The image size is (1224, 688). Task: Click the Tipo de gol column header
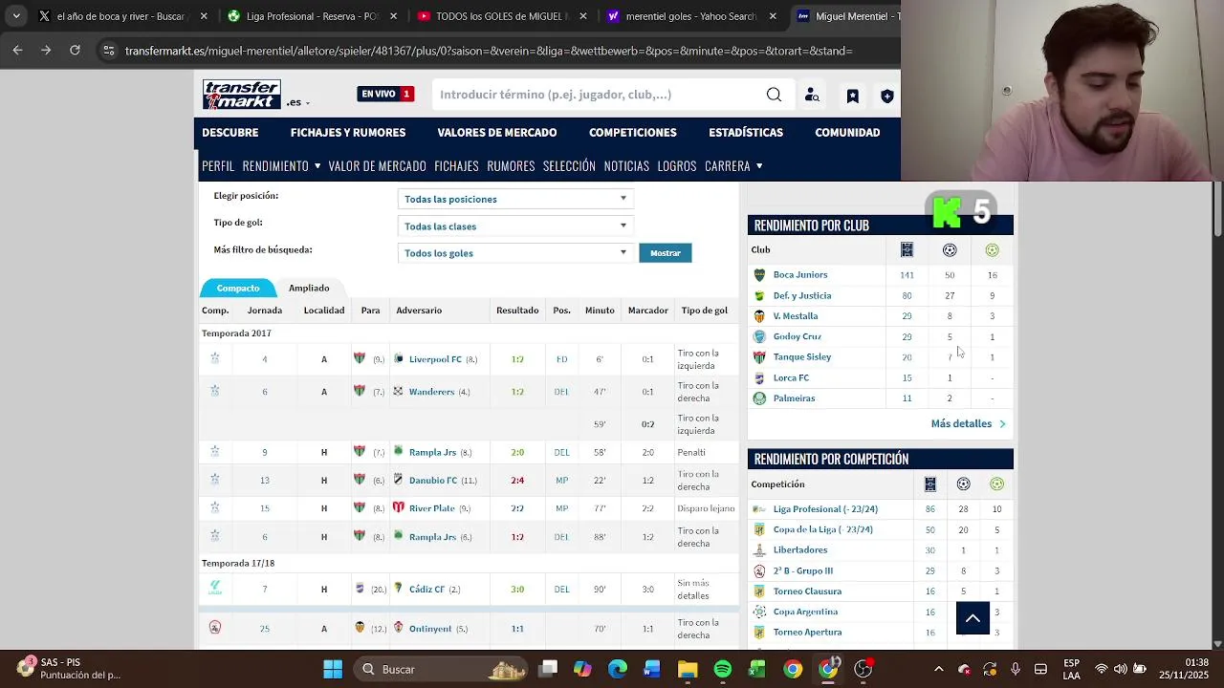tap(704, 311)
